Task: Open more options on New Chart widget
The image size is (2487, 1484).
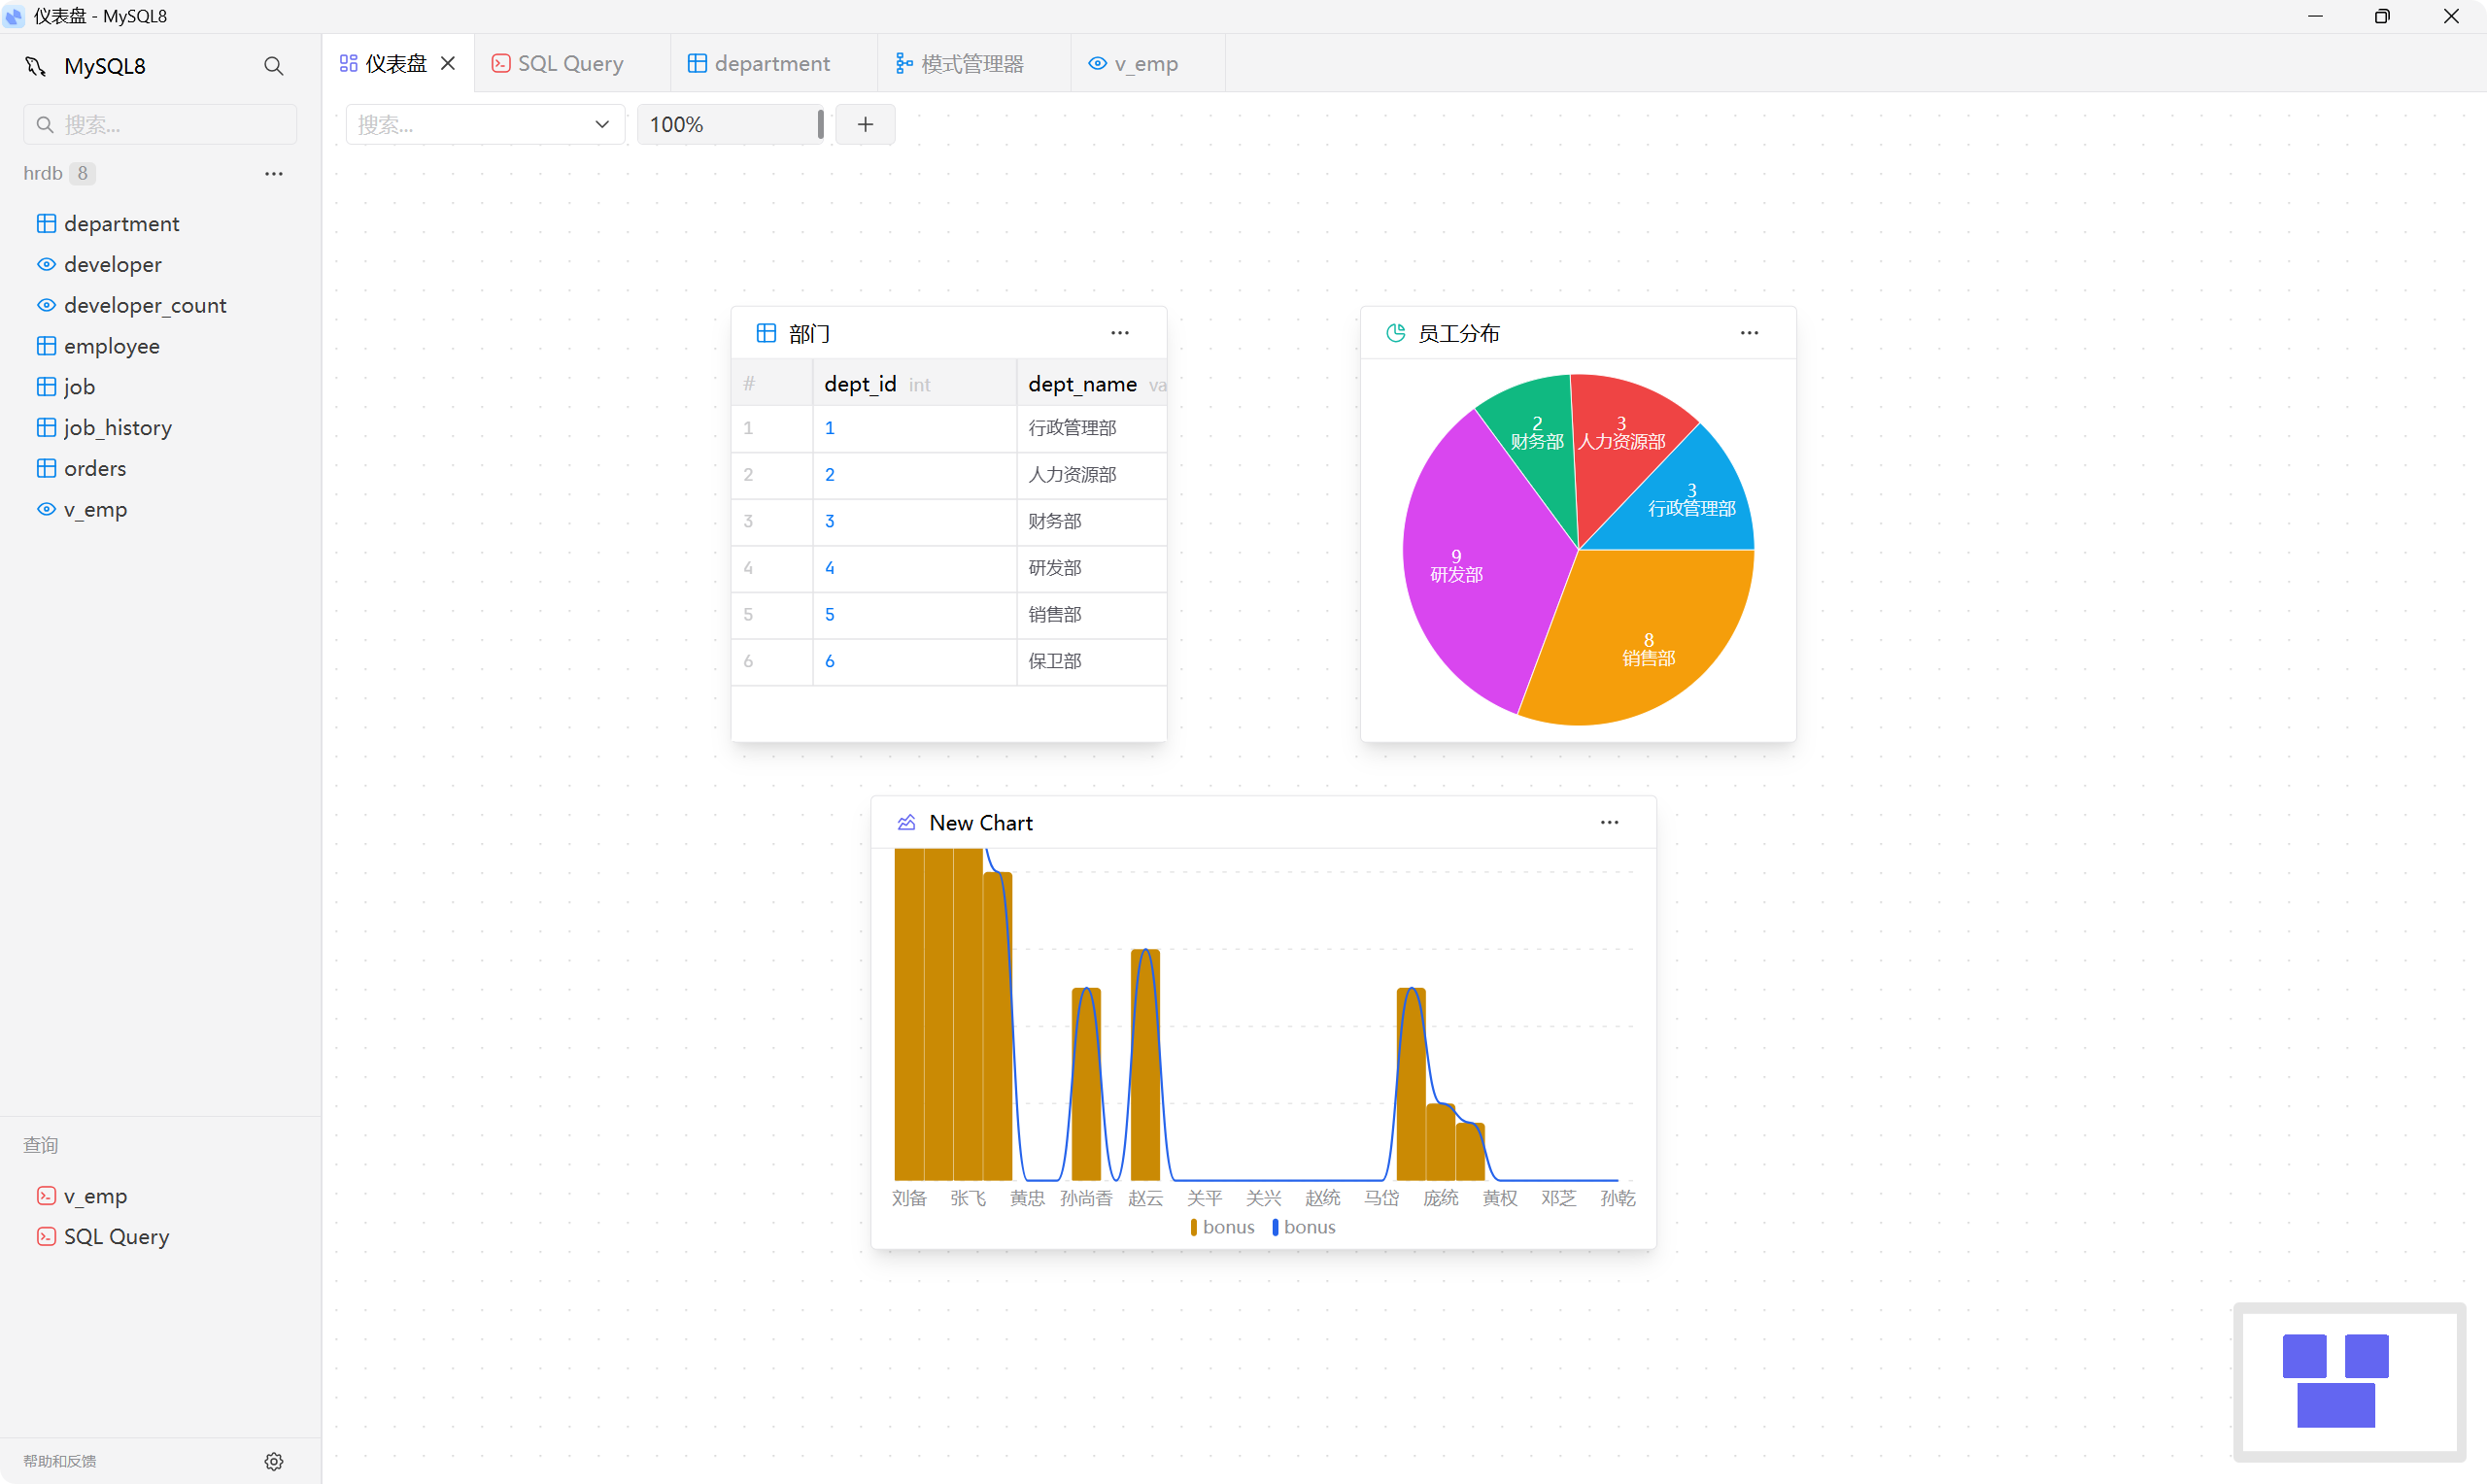Action: click(1608, 822)
